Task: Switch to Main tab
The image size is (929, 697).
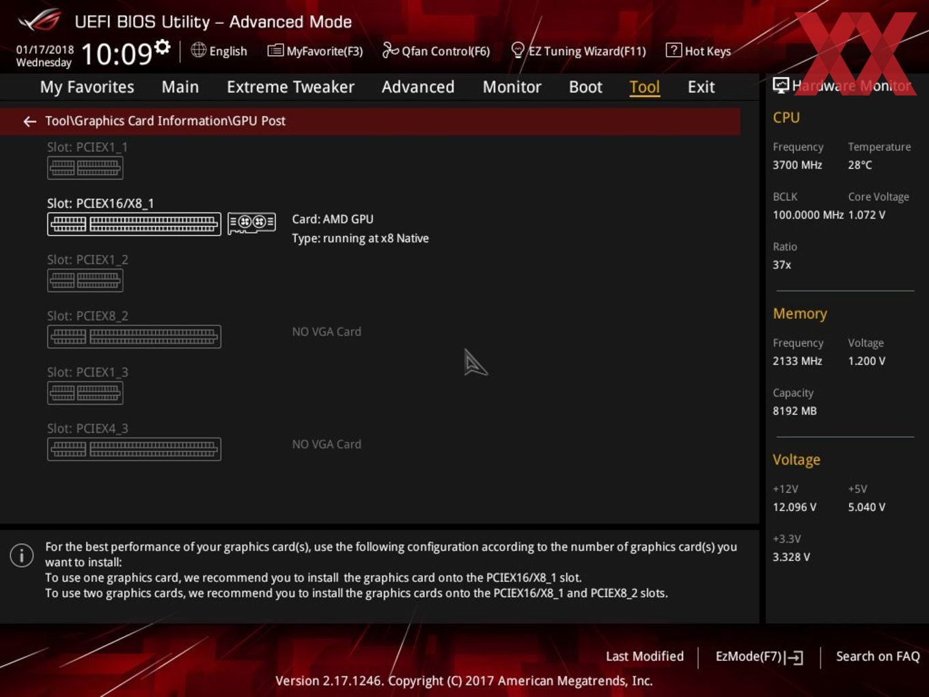Action: coord(180,87)
